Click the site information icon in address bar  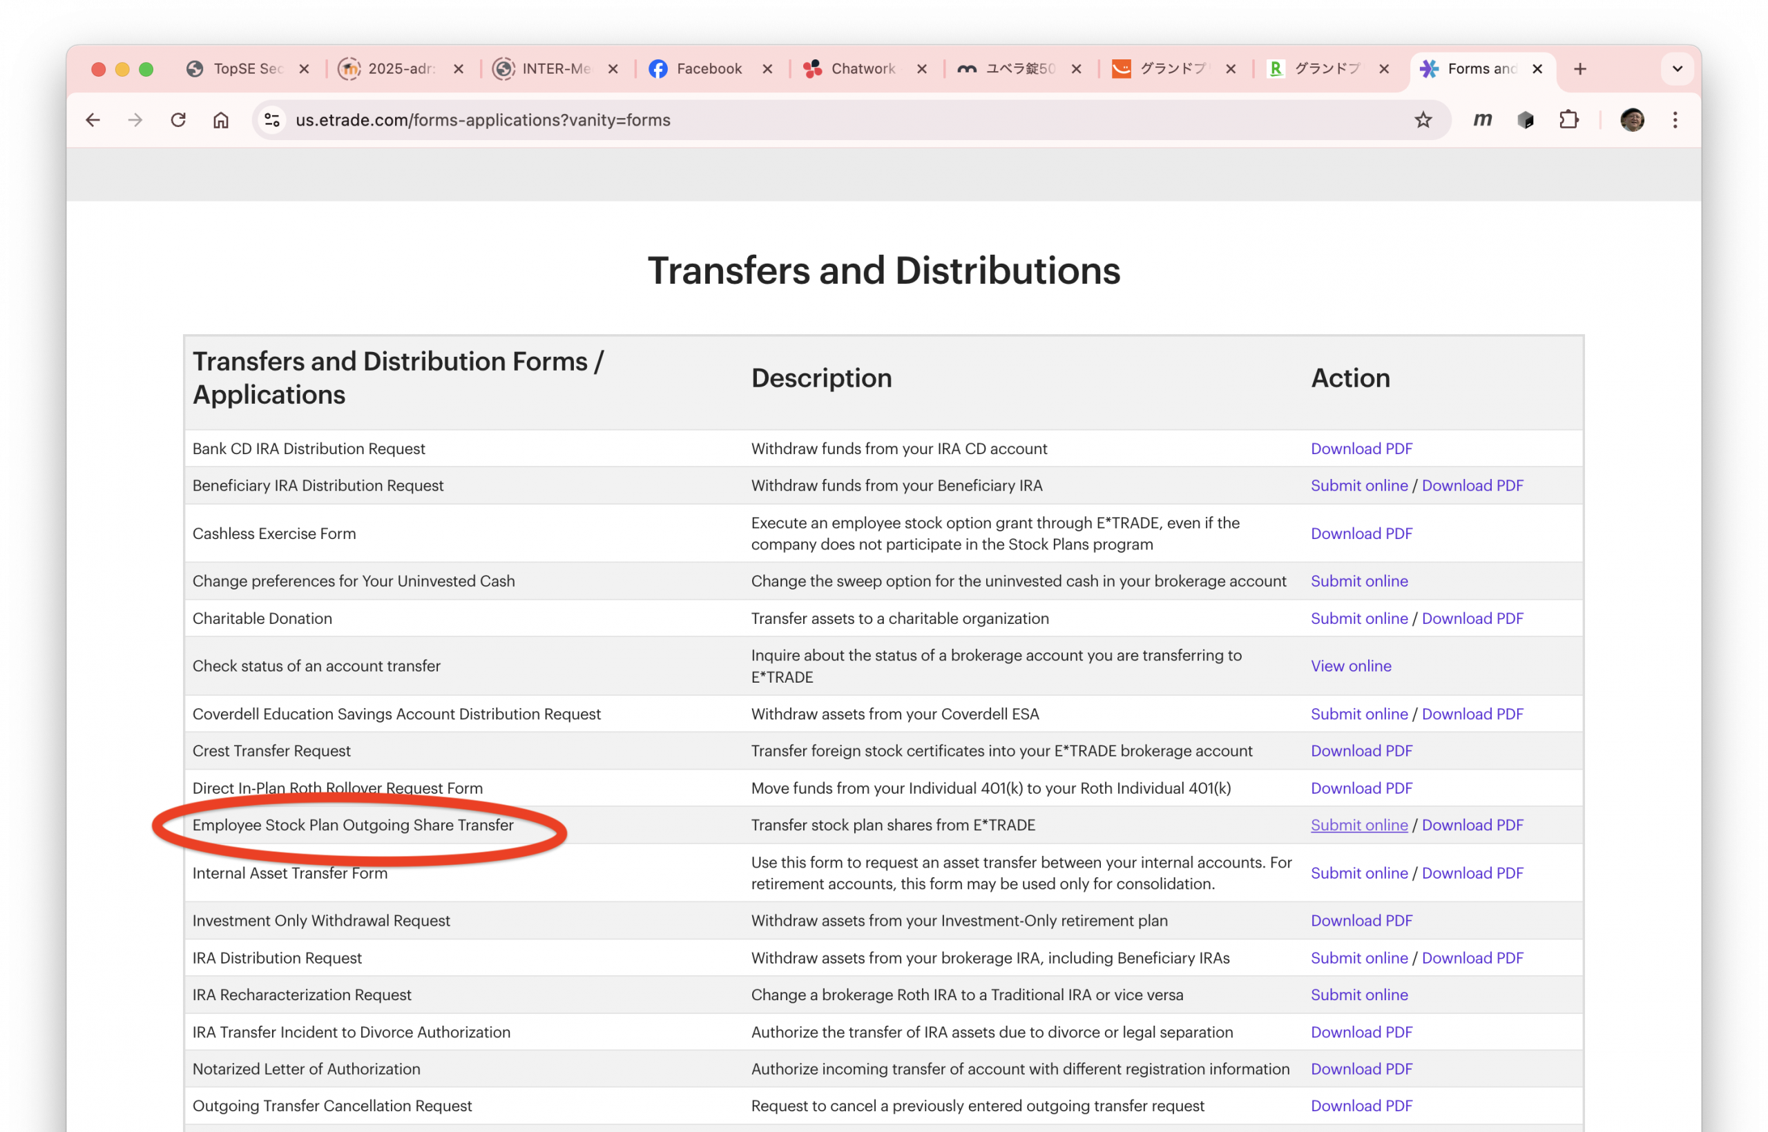click(272, 120)
